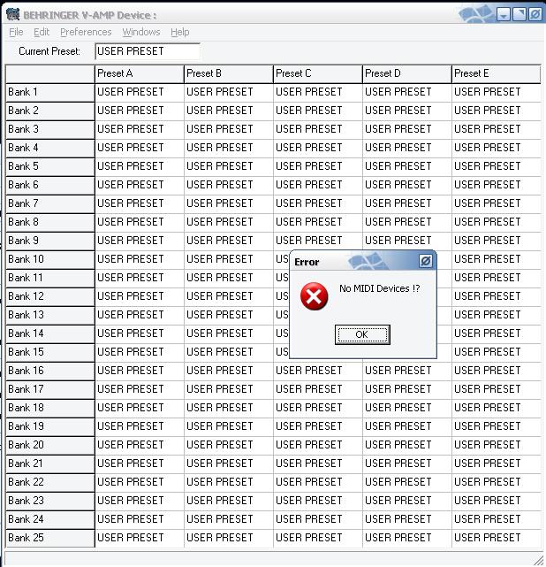The image size is (546, 567).
Task: Open the File menu
Action: tap(16, 32)
